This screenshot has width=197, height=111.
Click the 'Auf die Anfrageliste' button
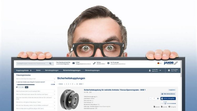pyautogui.click(x=168, y=98)
